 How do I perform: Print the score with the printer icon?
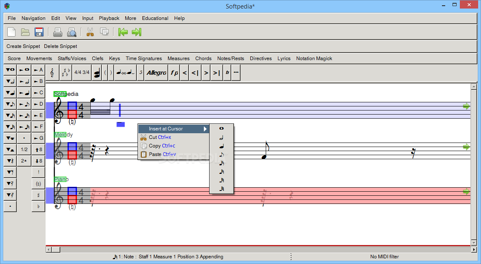point(58,32)
